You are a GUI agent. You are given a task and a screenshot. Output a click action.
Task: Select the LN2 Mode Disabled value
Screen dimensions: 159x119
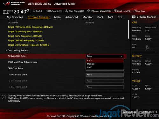pos(90,23)
